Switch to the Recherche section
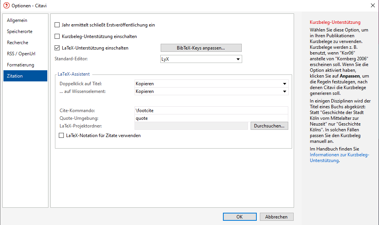The height and width of the screenshot is (225, 379). click(25, 43)
